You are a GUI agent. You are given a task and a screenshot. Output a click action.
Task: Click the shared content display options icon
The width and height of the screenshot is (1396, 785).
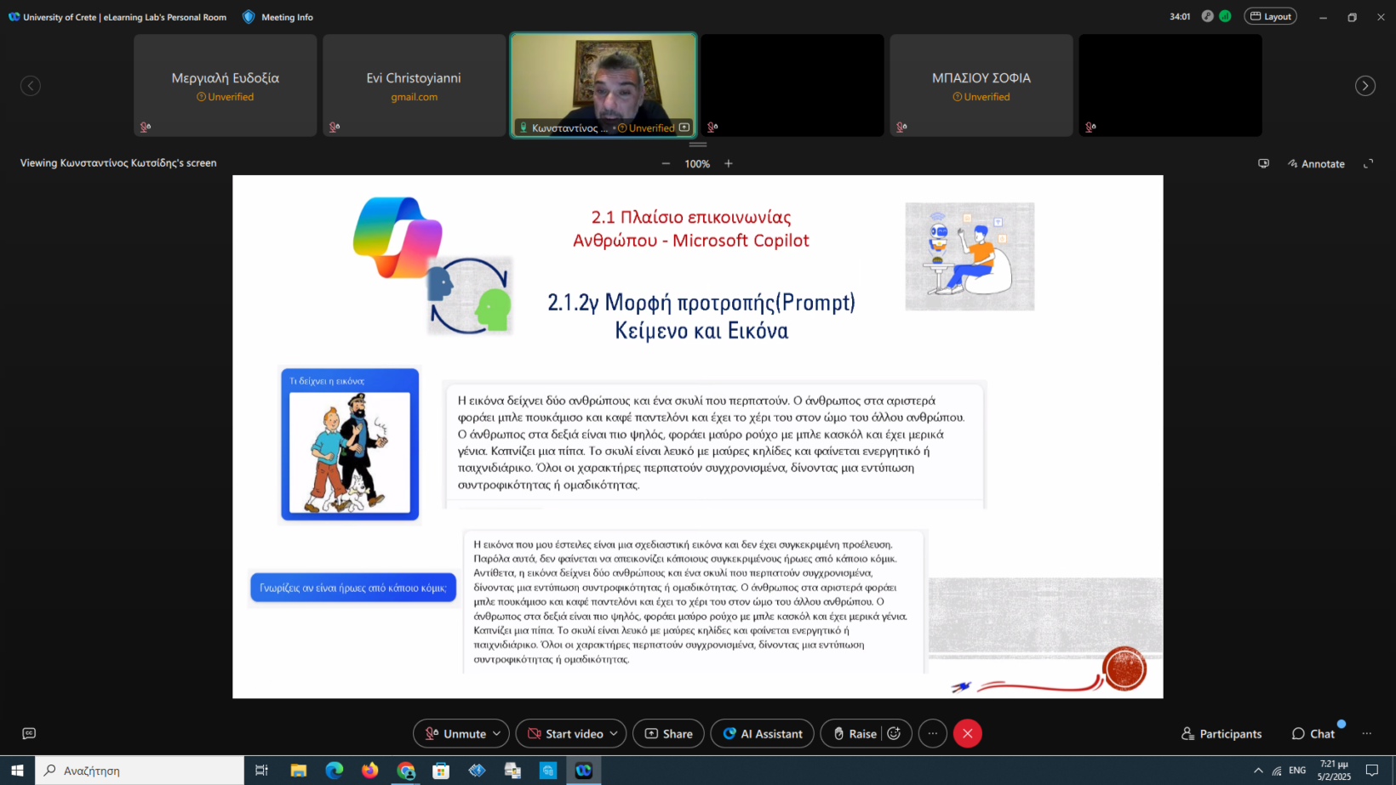coord(1264,163)
